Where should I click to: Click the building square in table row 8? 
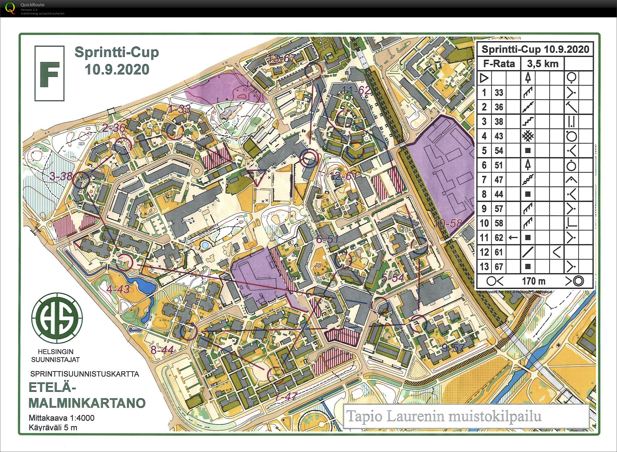528,194
